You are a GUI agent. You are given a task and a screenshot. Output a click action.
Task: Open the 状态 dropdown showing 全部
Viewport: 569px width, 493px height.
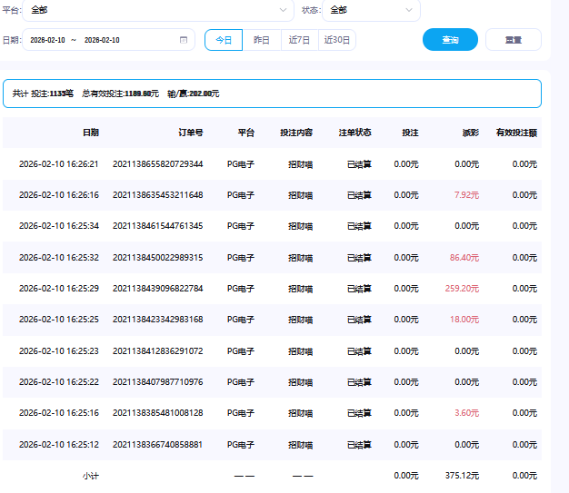(x=371, y=10)
